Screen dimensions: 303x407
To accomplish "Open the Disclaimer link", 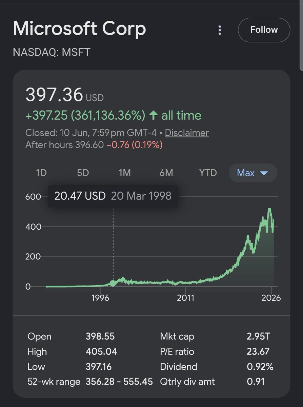I will 187,133.
